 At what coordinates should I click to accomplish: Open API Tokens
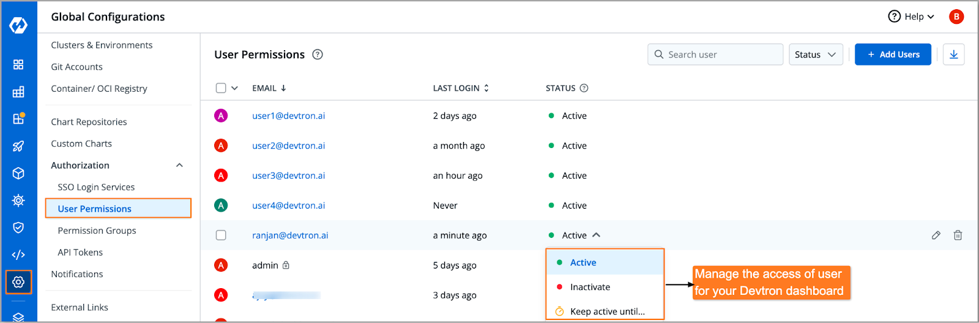pyautogui.click(x=80, y=252)
